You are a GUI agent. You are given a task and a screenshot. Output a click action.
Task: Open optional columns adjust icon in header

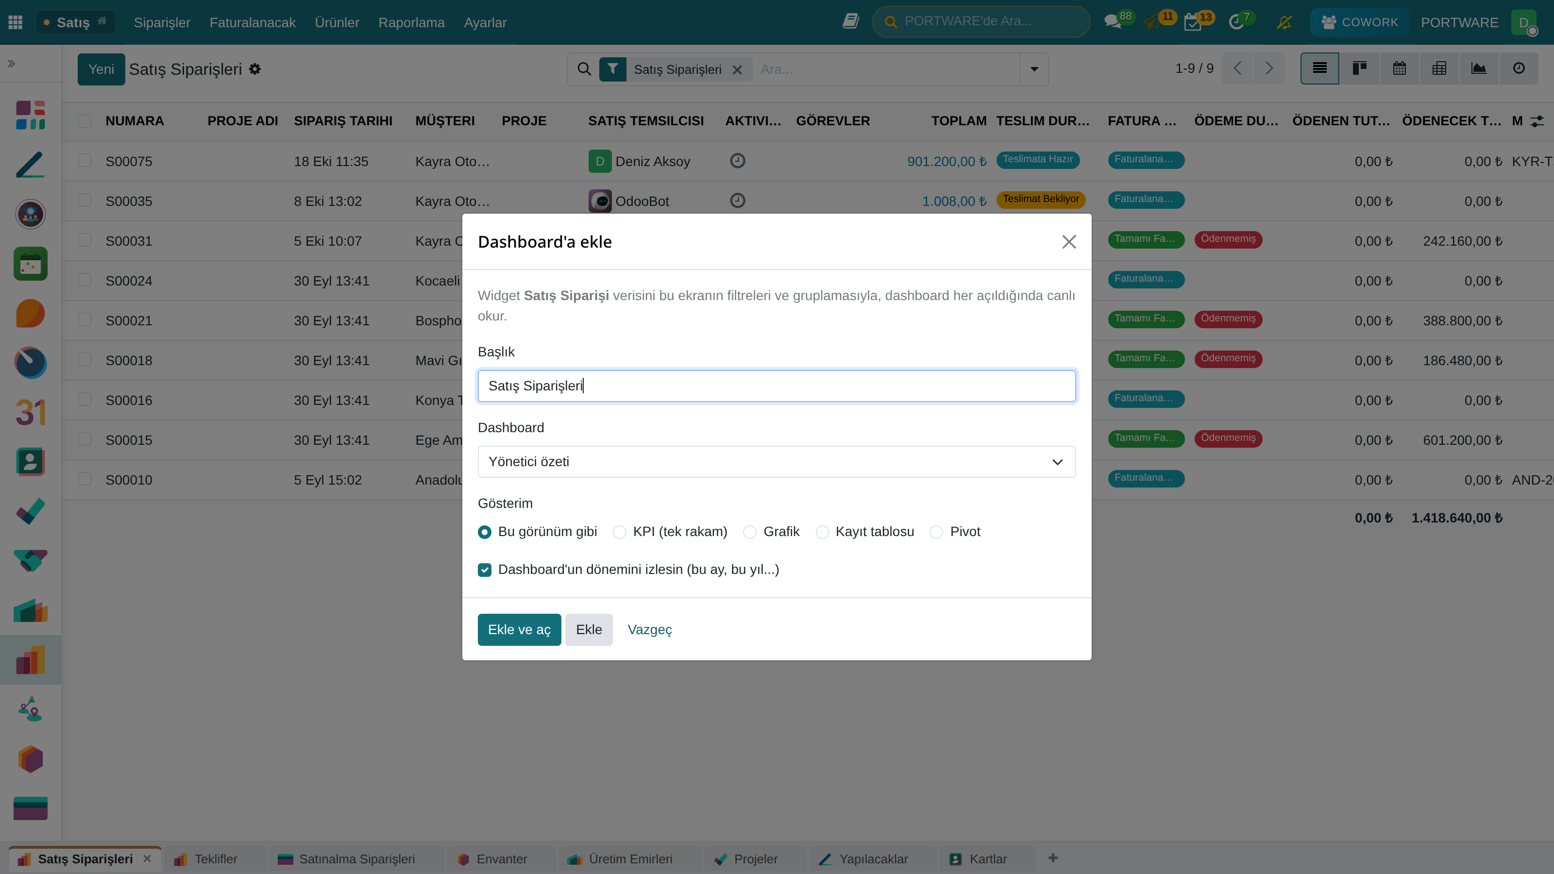point(1537,121)
